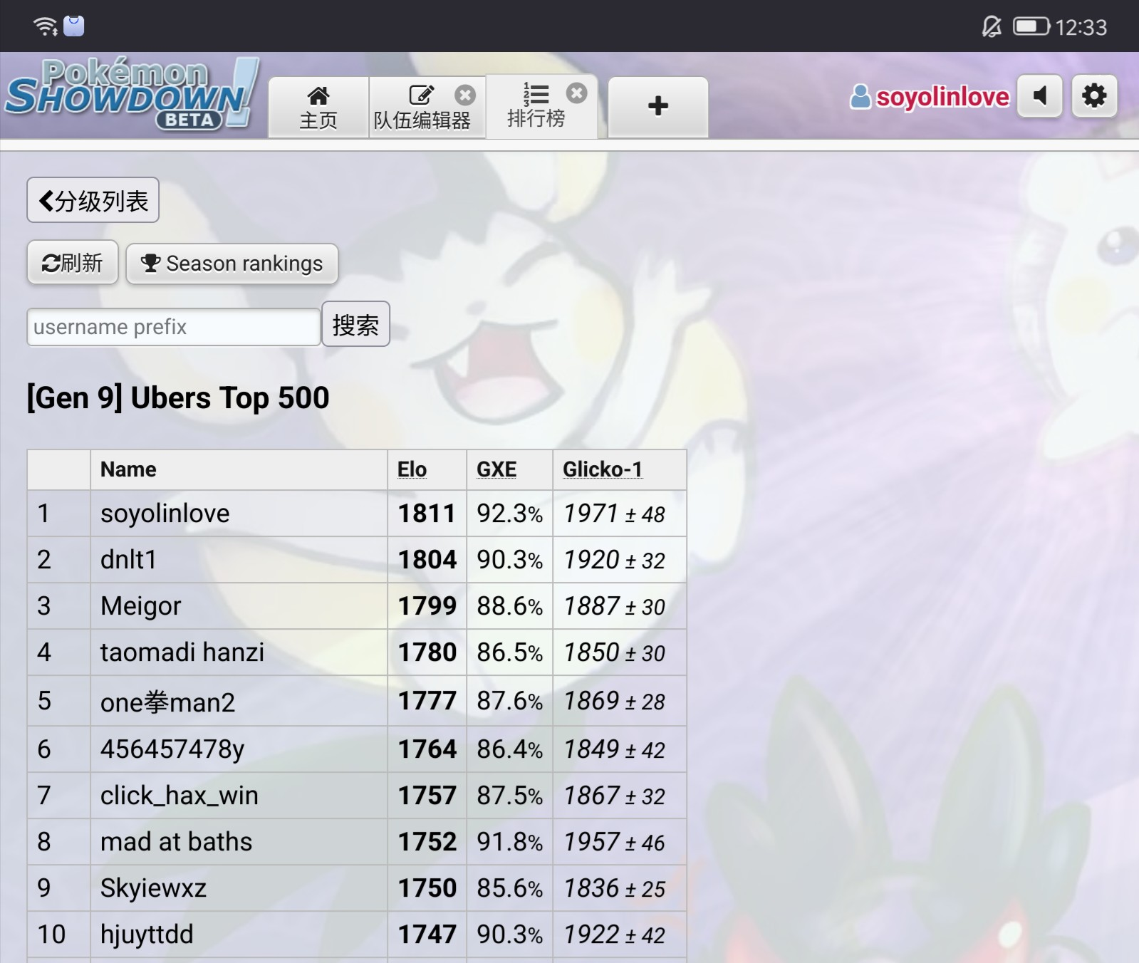1139x963 pixels.
Task: Open Season rankings
Action: [232, 264]
